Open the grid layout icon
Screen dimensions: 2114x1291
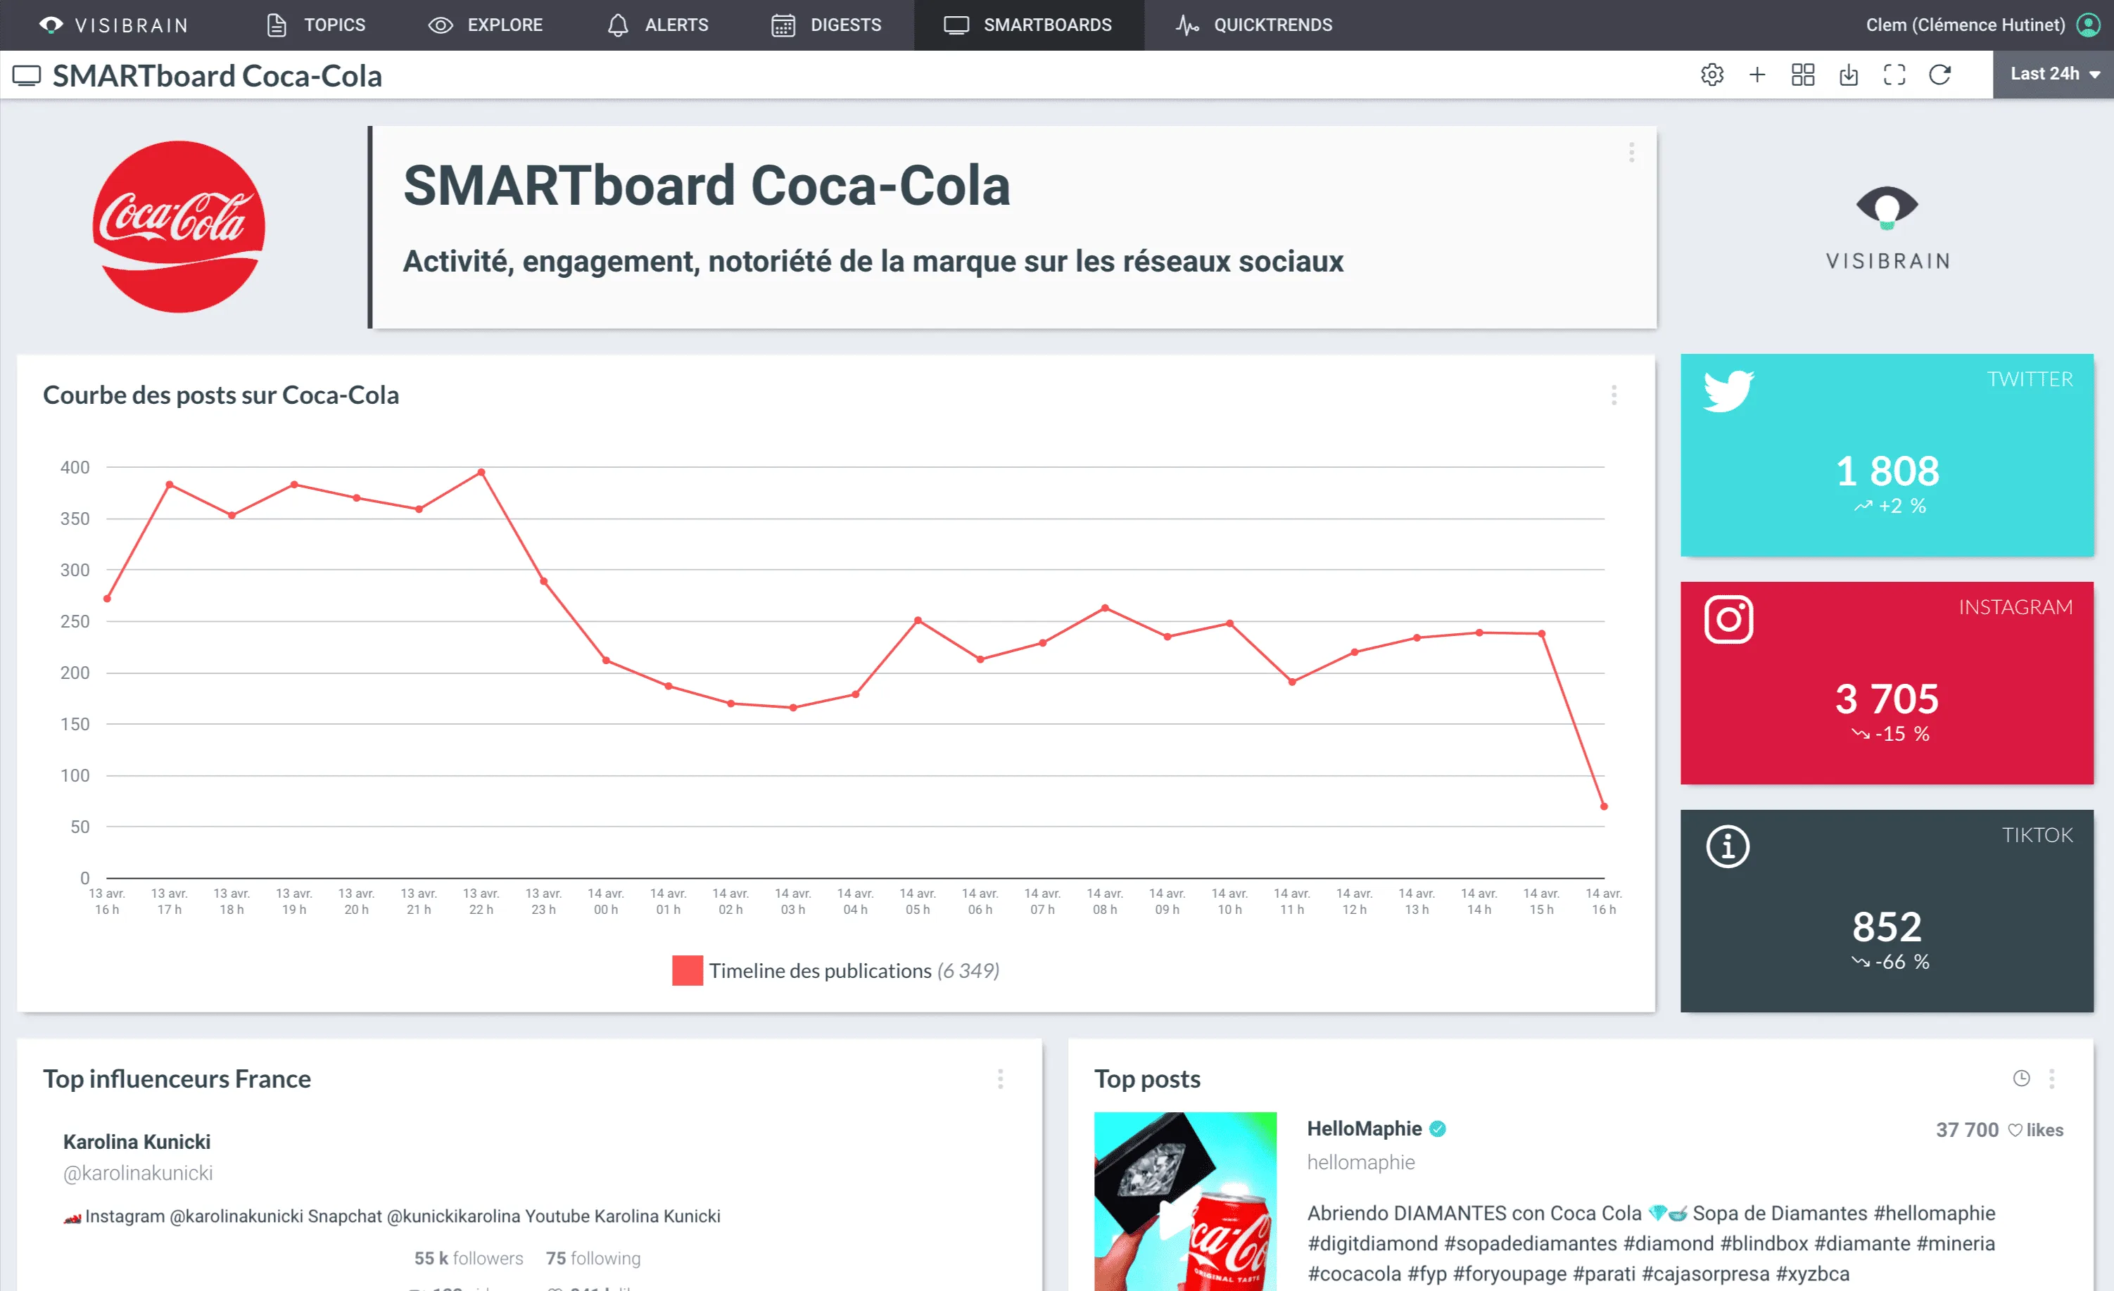tap(1802, 75)
